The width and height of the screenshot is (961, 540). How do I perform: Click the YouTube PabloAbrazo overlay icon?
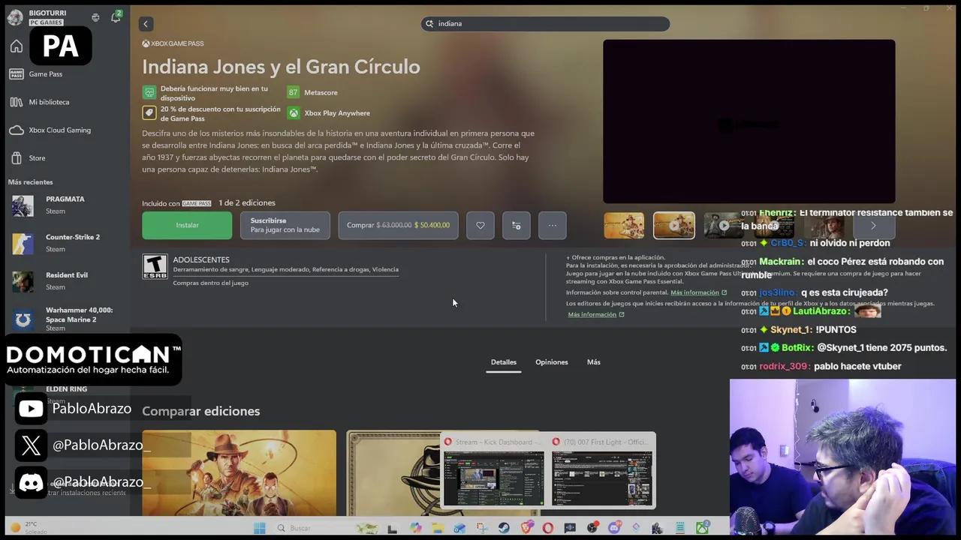click(x=31, y=409)
